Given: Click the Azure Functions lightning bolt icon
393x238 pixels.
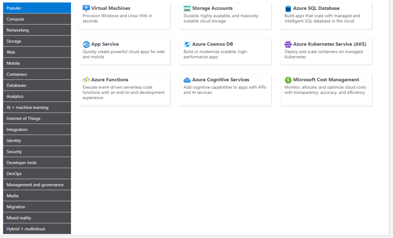Looking at the screenshot, I should point(86,80).
